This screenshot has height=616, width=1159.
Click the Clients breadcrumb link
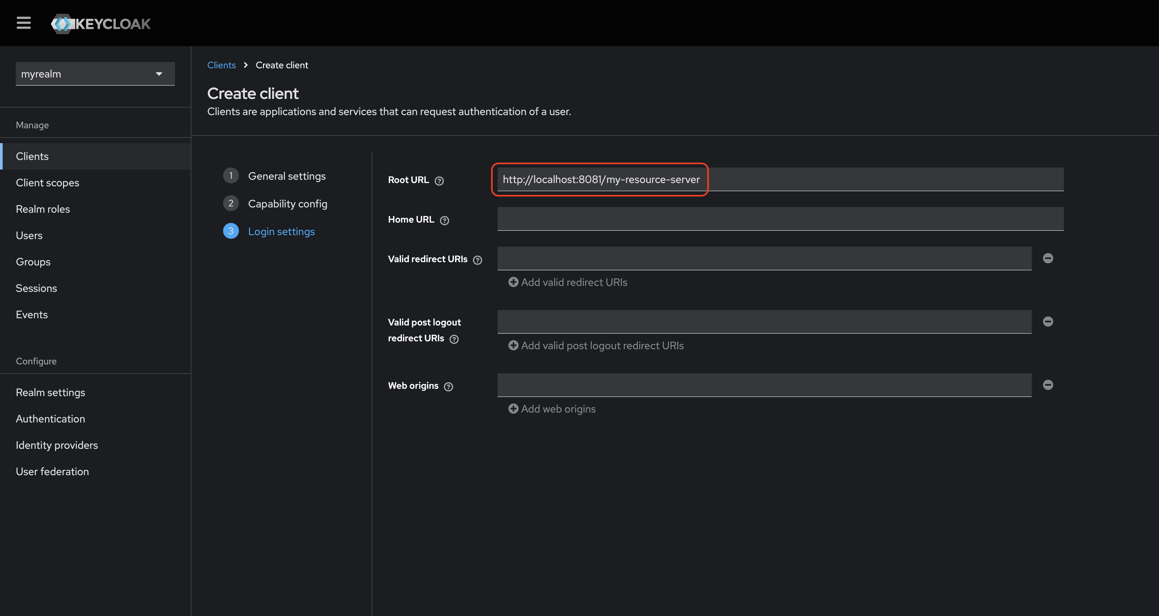pyautogui.click(x=221, y=65)
